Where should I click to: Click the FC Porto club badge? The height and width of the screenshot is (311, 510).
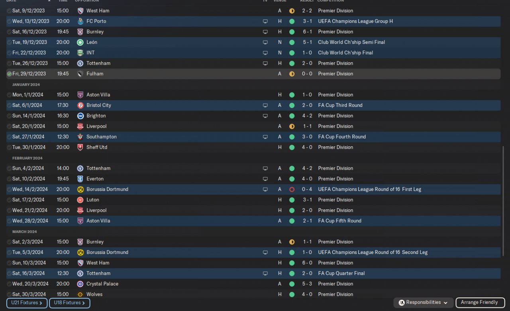coord(80,21)
